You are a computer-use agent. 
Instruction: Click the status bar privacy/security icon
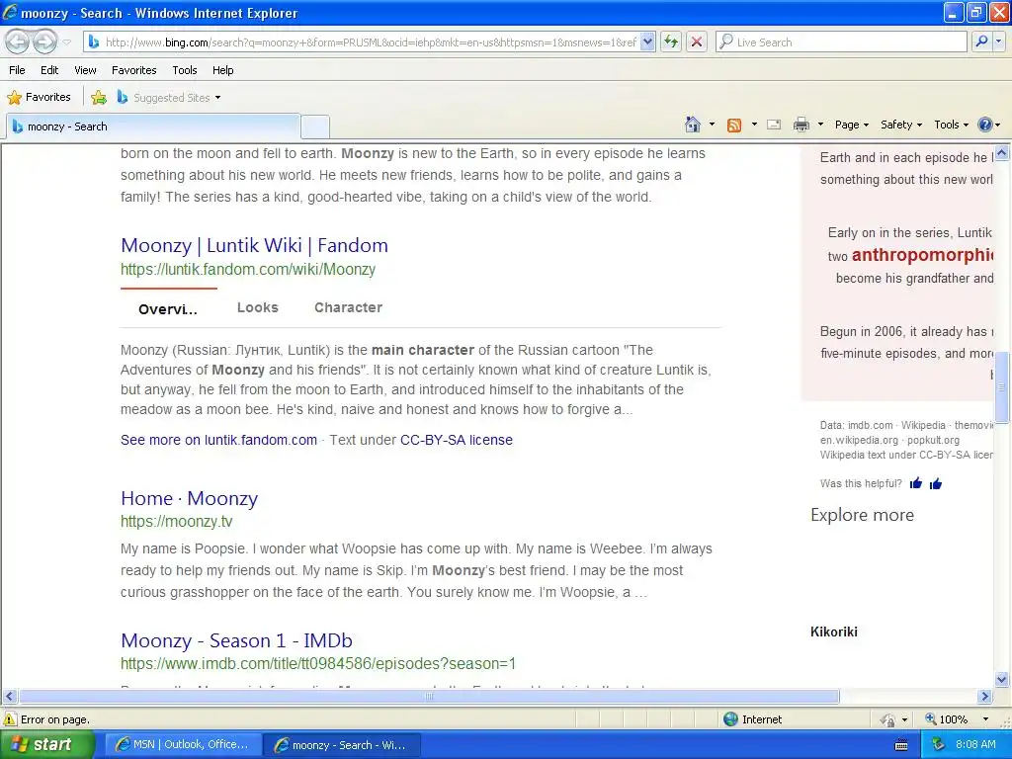[x=887, y=719]
